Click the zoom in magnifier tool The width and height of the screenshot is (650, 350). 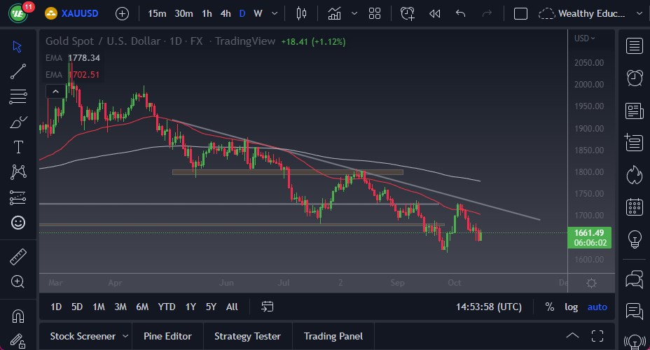click(x=18, y=281)
